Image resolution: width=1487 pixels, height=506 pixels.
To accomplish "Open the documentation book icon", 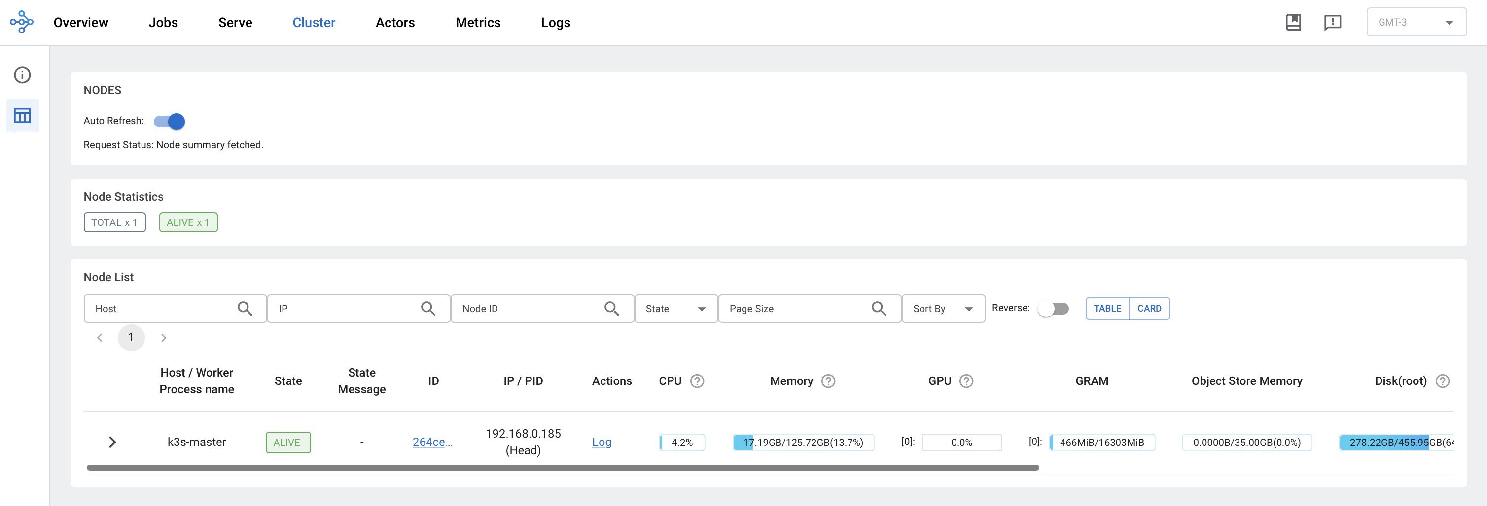I will (x=1293, y=23).
